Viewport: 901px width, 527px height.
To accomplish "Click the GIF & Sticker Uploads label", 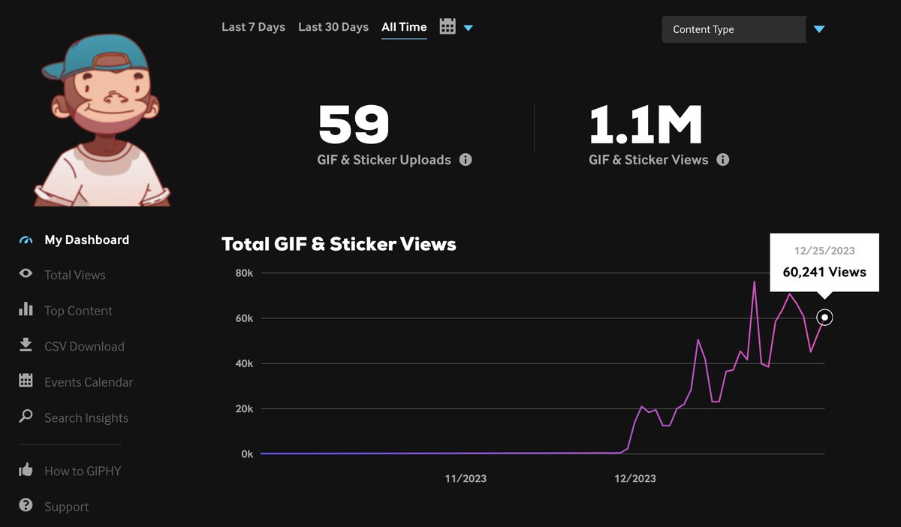I will point(384,160).
